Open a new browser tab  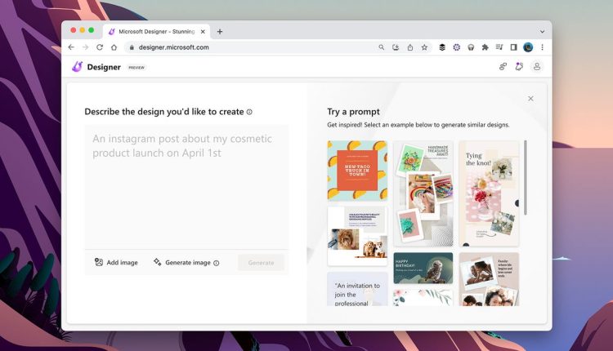[x=220, y=32]
